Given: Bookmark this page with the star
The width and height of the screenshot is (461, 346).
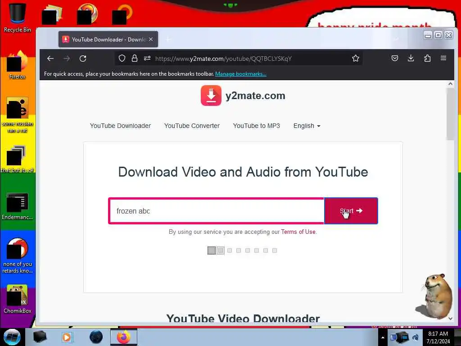Looking at the screenshot, I should click(x=356, y=58).
